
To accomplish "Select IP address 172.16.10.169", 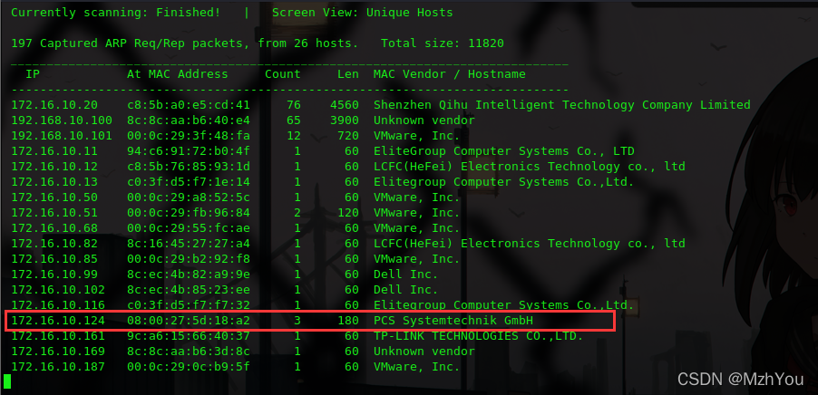I will (x=58, y=352).
